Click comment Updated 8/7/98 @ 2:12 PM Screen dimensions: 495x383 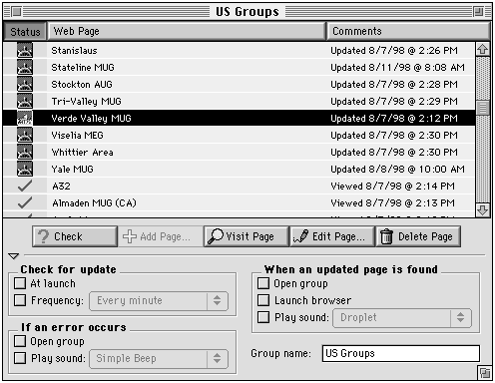tap(394, 119)
